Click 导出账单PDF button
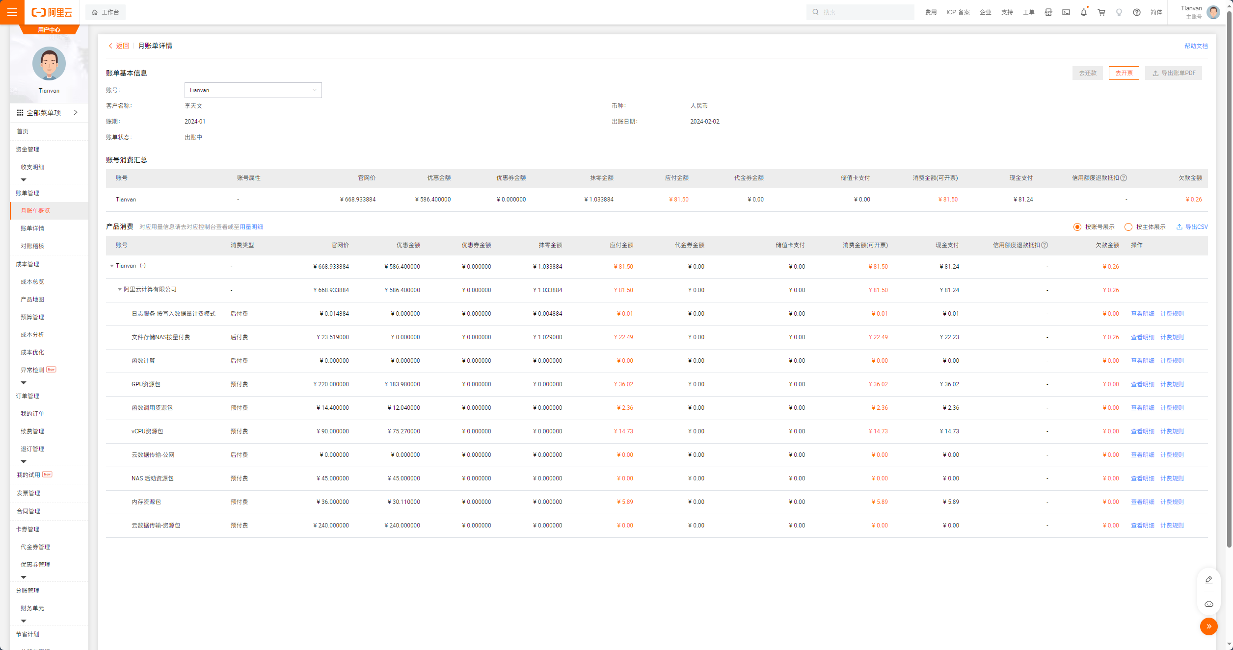 point(1174,73)
